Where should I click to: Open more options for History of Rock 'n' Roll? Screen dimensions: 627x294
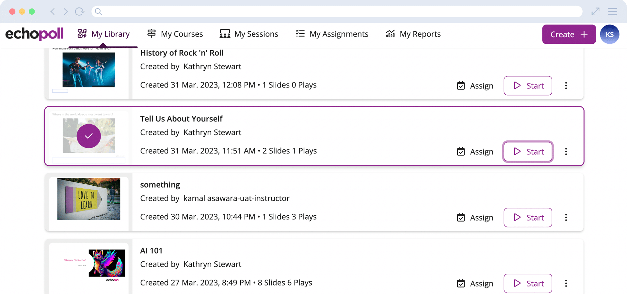(566, 85)
